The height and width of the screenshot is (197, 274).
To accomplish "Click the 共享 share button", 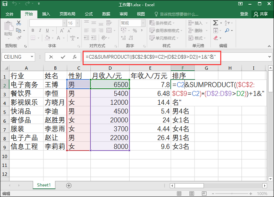I will [261, 14].
